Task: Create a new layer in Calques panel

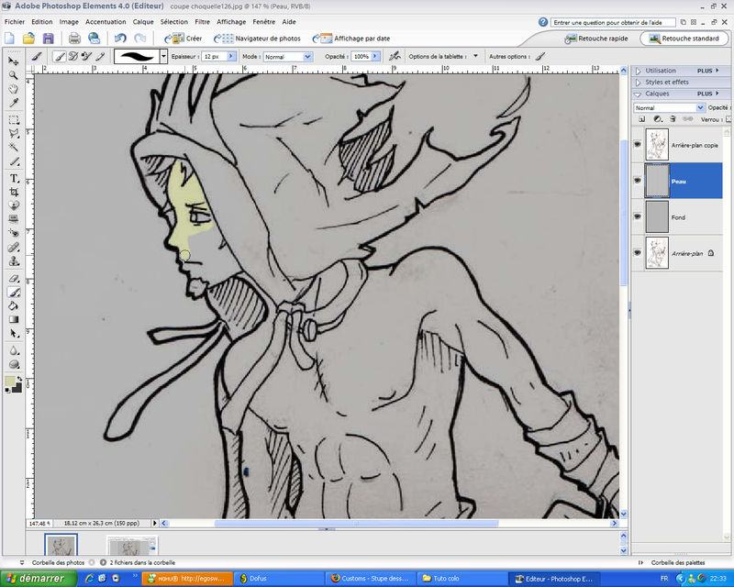Action: tap(642, 119)
